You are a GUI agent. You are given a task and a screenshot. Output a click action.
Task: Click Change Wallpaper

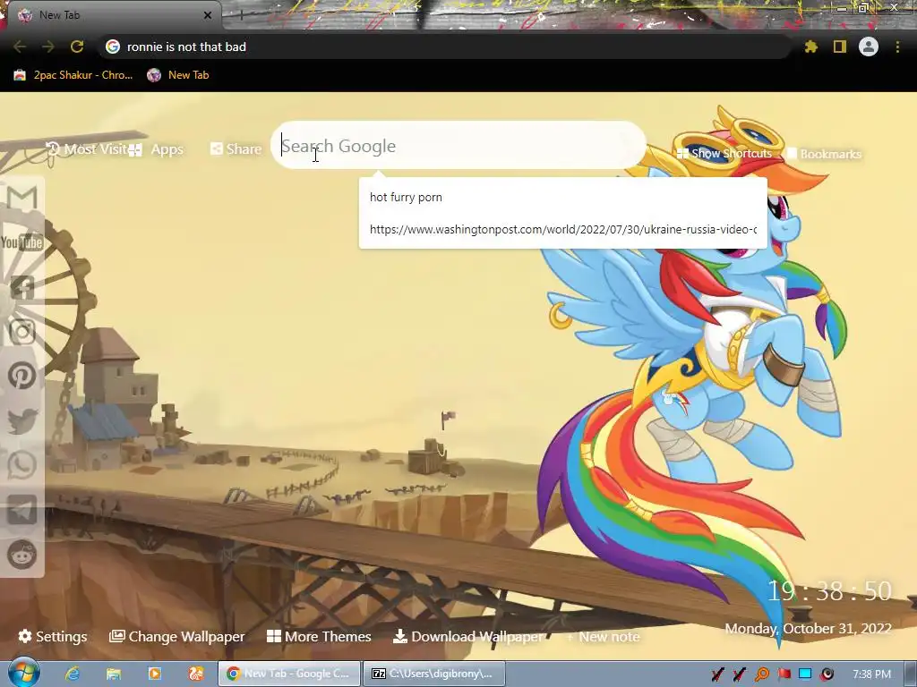click(176, 636)
